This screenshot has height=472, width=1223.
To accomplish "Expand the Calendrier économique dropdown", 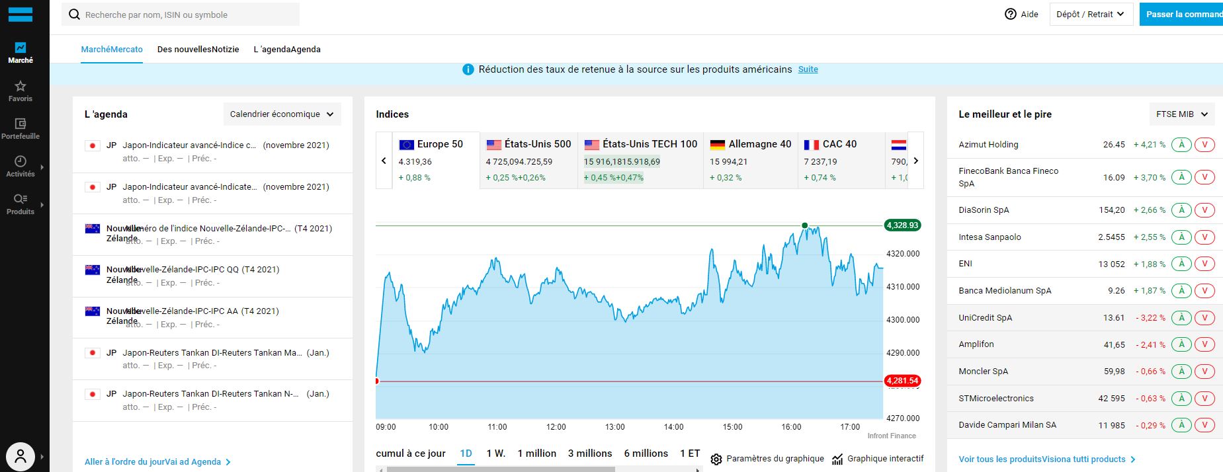I will pyautogui.click(x=282, y=114).
